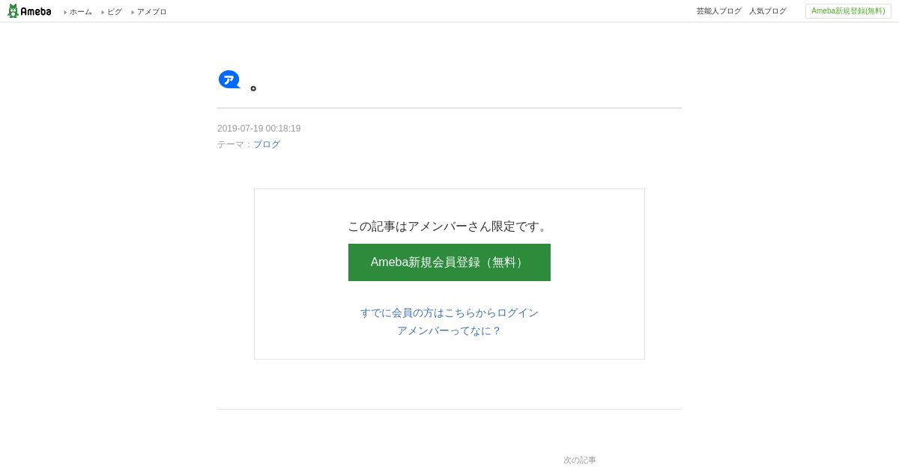This screenshot has width=899, height=471.
Task: Click Ameba新規登録(無料) header button
Action: coord(848,11)
